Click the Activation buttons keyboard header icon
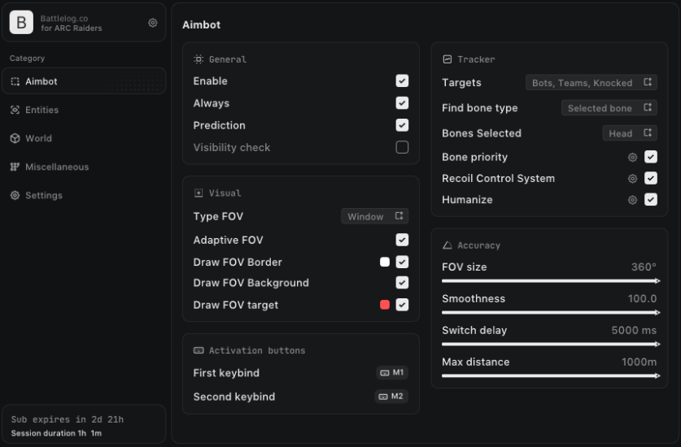The width and height of the screenshot is (681, 447). point(199,350)
